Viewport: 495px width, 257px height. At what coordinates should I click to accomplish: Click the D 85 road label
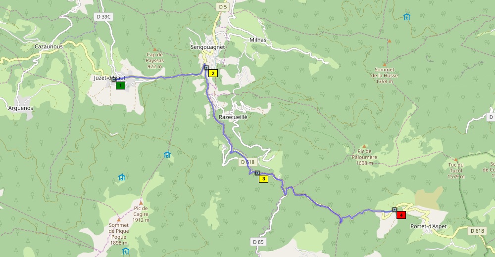click(258, 242)
